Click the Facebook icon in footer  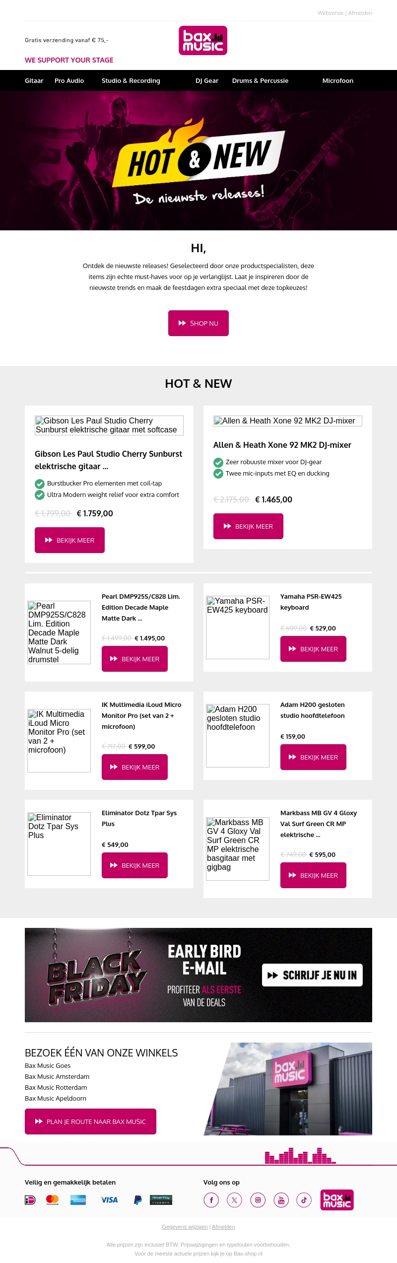click(211, 1200)
